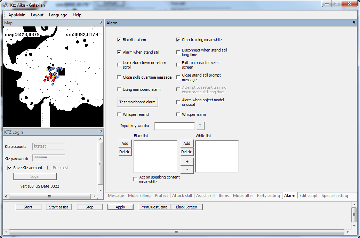The height and width of the screenshot is (238, 360).
Task: Pin the KTZ Login panel
Action: tap(101, 132)
